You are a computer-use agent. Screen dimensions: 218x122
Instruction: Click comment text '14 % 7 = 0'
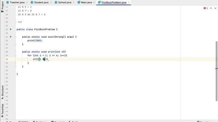click(25, 11)
